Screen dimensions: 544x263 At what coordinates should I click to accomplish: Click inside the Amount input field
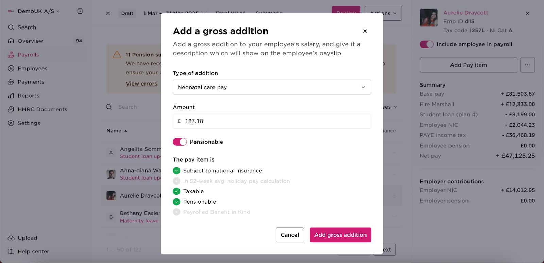point(271,121)
